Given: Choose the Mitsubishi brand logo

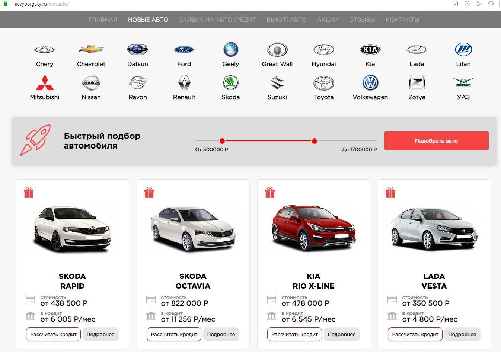Looking at the screenshot, I should point(45,83).
